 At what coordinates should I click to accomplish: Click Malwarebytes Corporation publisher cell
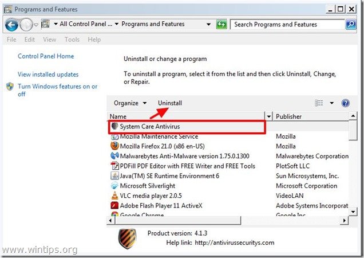click(x=312, y=156)
